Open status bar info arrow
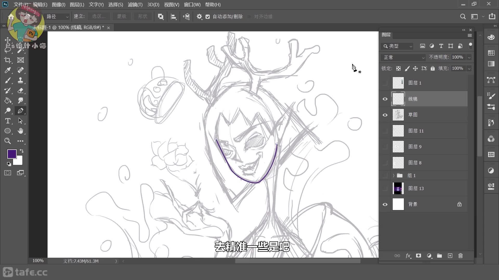Image resolution: width=499 pixels, height=280 pixels. click(116, 261)
